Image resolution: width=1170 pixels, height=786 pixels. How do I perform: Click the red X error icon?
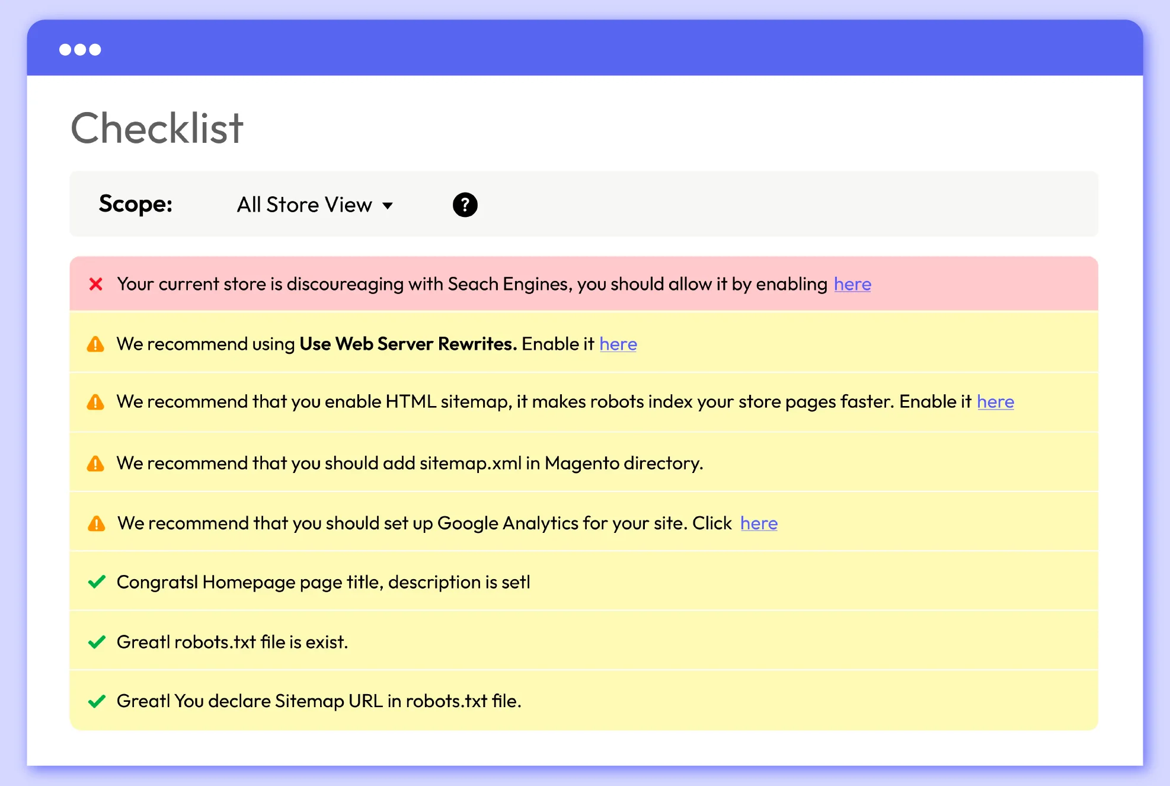[x=95, y=285]
